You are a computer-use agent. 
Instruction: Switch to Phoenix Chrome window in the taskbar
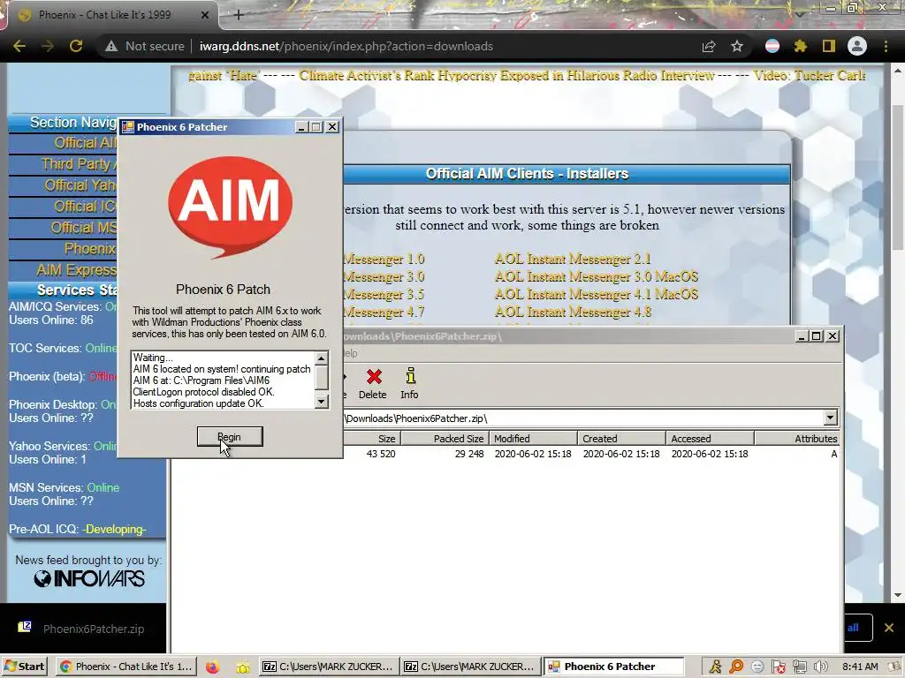pos(126,667)
